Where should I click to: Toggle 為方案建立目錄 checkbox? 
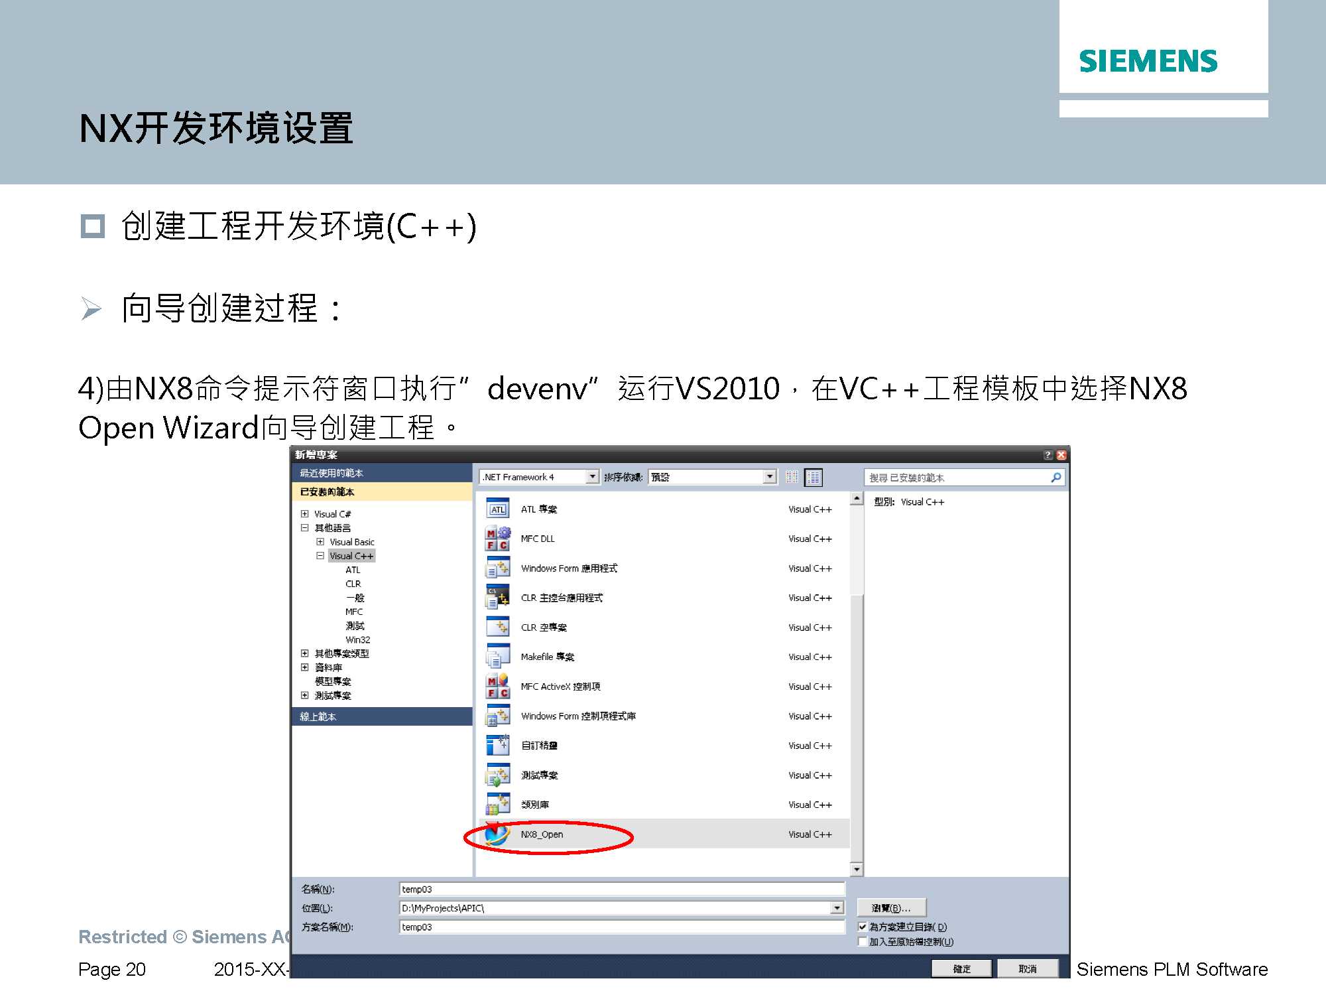863,927
